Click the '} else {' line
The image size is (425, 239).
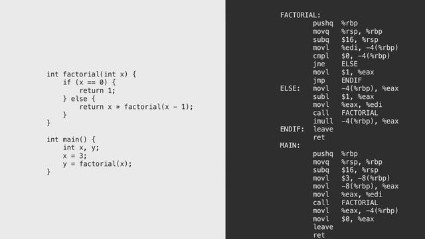point(79,99)
